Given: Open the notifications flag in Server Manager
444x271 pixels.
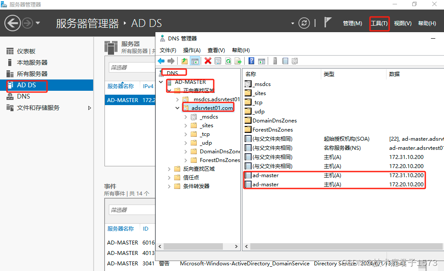Looking at the screenshot, I should (x=327, y=22).
